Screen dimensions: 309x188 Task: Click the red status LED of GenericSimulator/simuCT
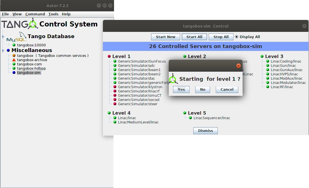pyautogui.click(x=115, y=95)
